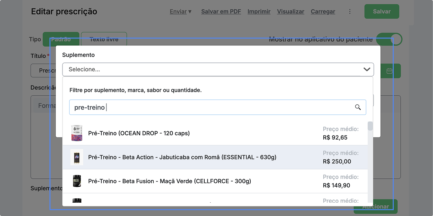
Task: Click the Beta Action ESSENTIAL product image
Action: pos(77,157)
